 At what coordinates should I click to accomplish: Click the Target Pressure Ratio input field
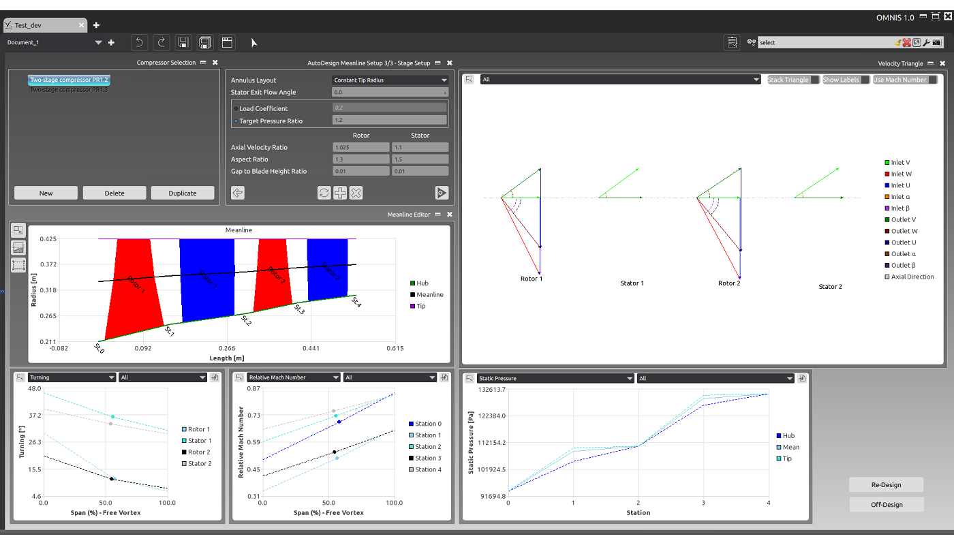pyautogui.click(x=390, y=121)
